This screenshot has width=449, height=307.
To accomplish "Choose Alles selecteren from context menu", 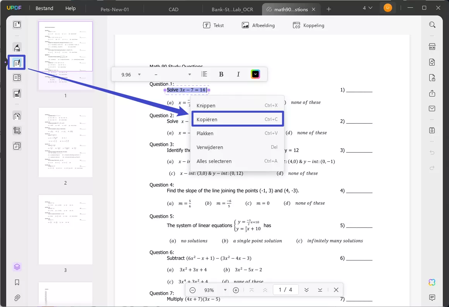I will [x=237, y=161].
